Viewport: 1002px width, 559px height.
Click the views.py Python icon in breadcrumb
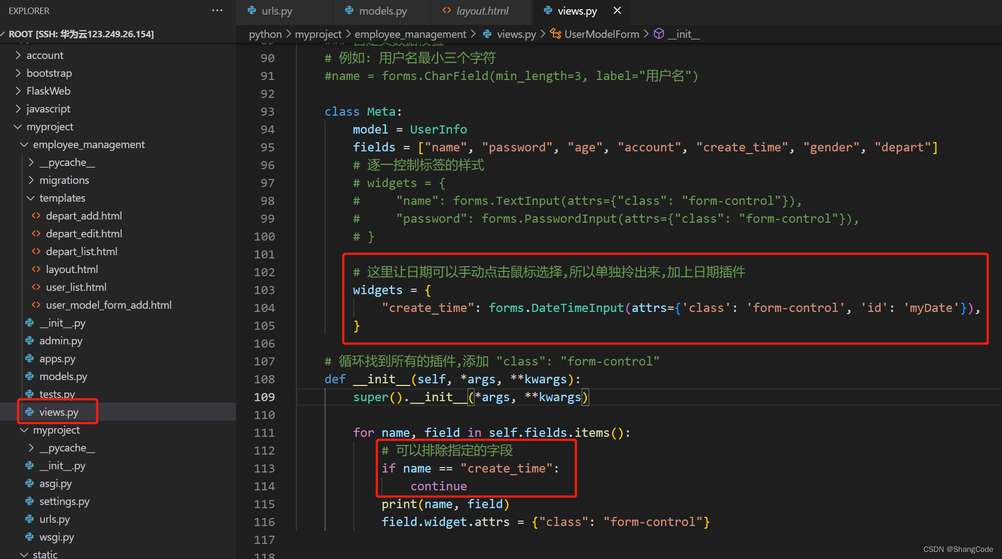[x=487, y=34]
